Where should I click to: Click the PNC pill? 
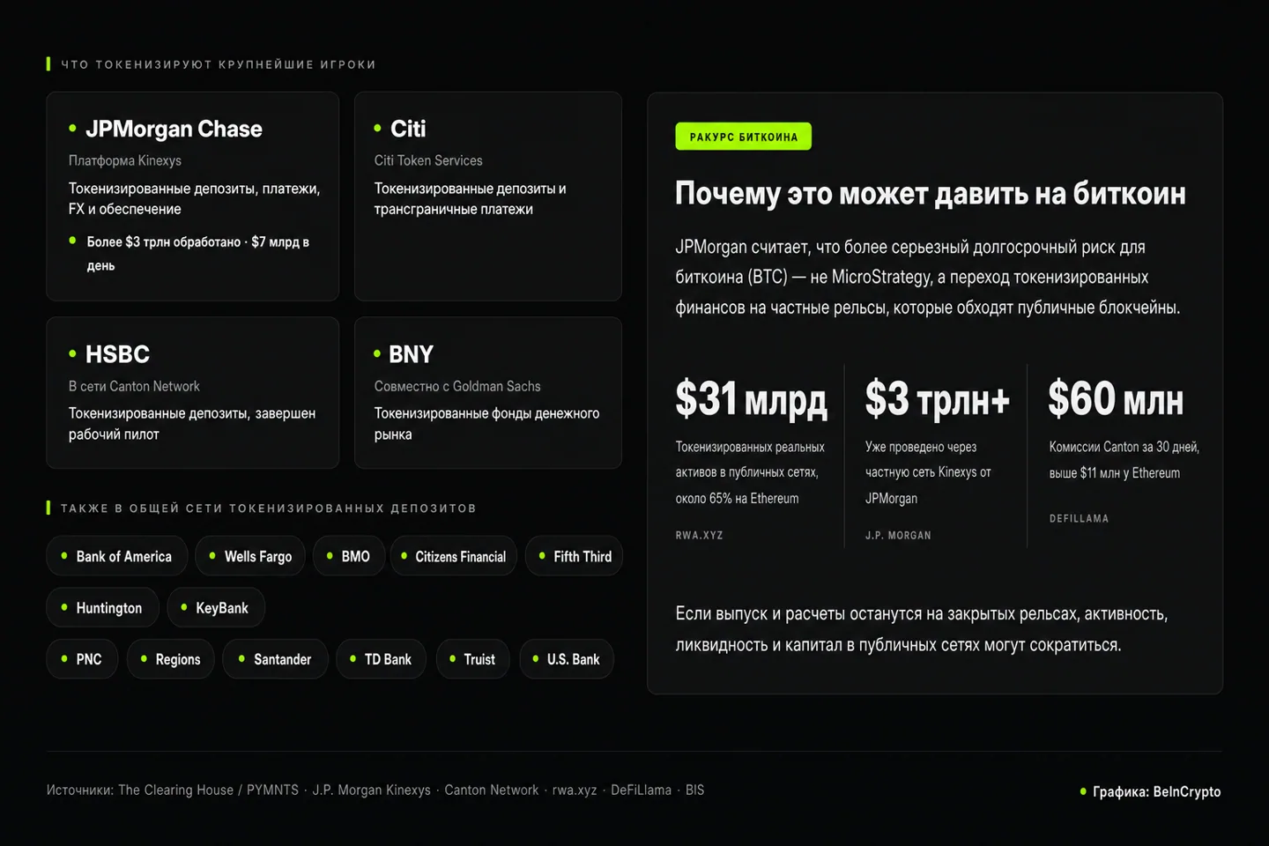click(x=82, y=658)
